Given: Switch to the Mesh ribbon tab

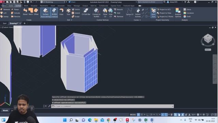Looking at the screenshot, I should pos(26,6).
